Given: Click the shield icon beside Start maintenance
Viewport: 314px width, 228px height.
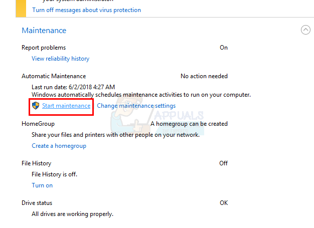Looking at the screenshot, I should coord(36,106).
